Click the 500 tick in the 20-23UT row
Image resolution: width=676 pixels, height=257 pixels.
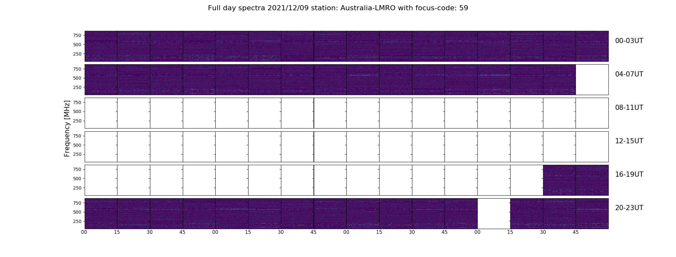[x=77, y=212]
